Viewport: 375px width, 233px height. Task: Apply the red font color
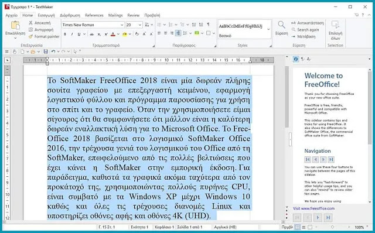pyautogui.click(x=113, y=34)
